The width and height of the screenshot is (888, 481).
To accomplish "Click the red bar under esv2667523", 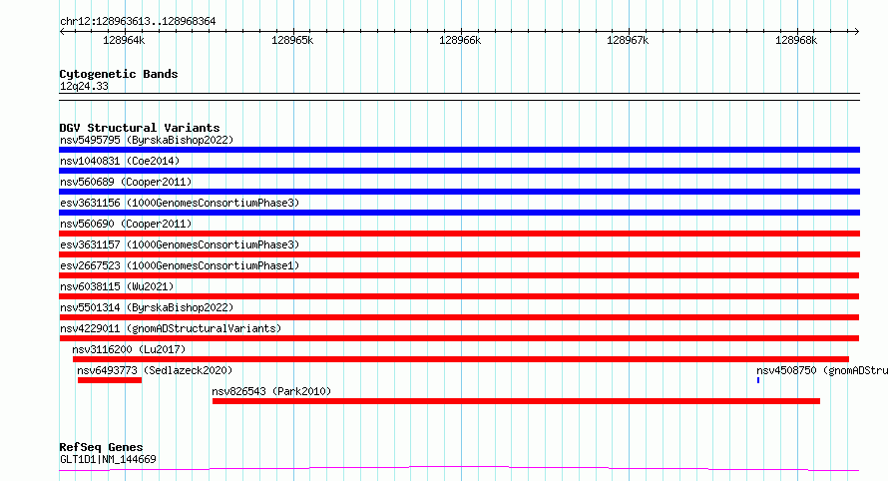I will pyautogui.click(x=459, y=275).
